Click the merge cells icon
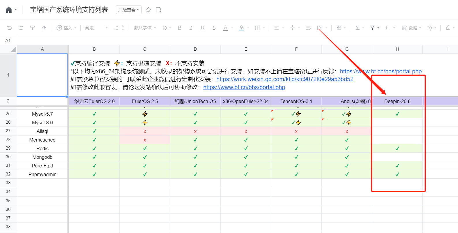The height and width of the screenshot is (233, 458). (320, 28)
